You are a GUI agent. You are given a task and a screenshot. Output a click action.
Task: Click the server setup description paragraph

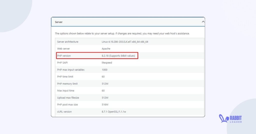click(x=122, y=33)
